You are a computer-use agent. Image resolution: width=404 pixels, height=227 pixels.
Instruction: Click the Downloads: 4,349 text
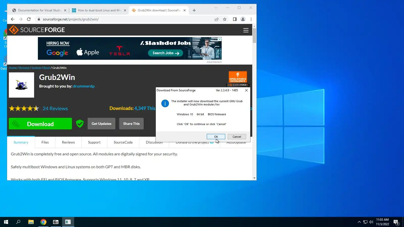coord(132,108)
